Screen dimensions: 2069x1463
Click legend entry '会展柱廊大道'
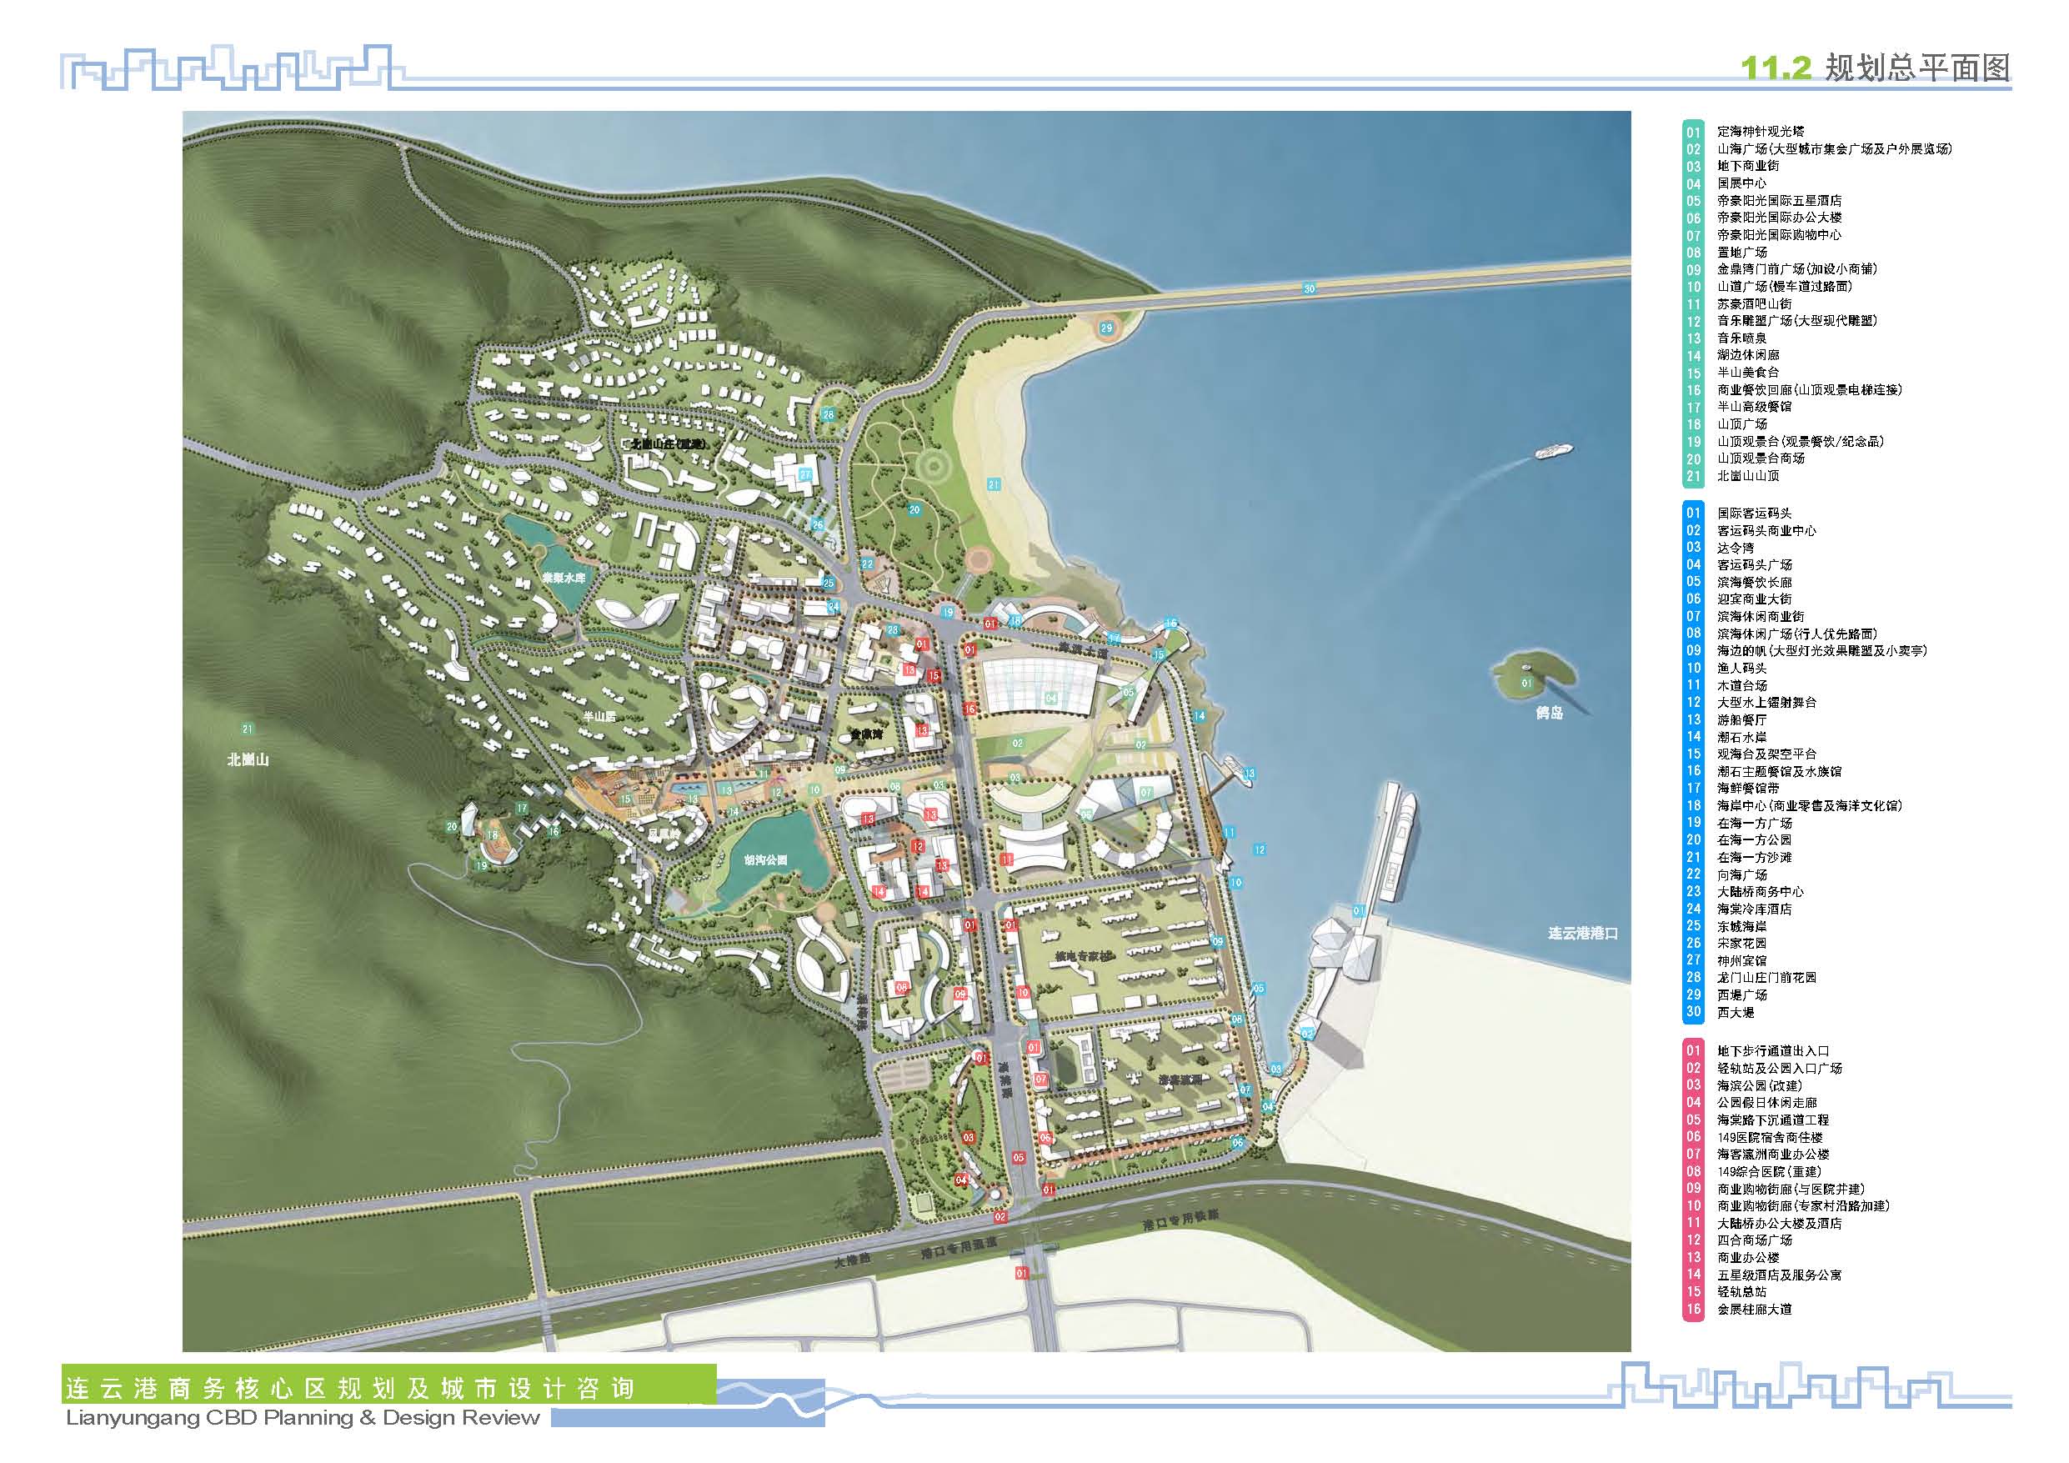[1754, 1309]
